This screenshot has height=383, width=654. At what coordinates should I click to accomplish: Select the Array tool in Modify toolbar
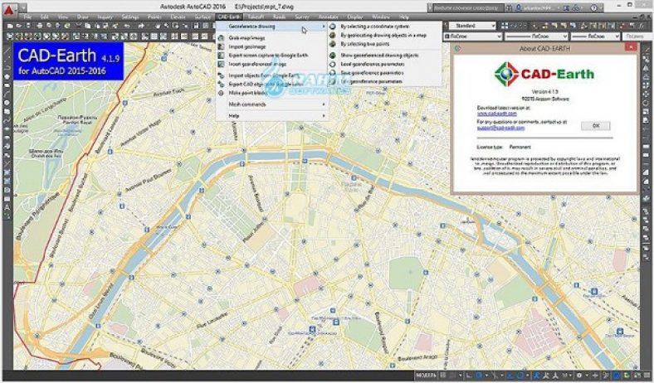[647, 86]
